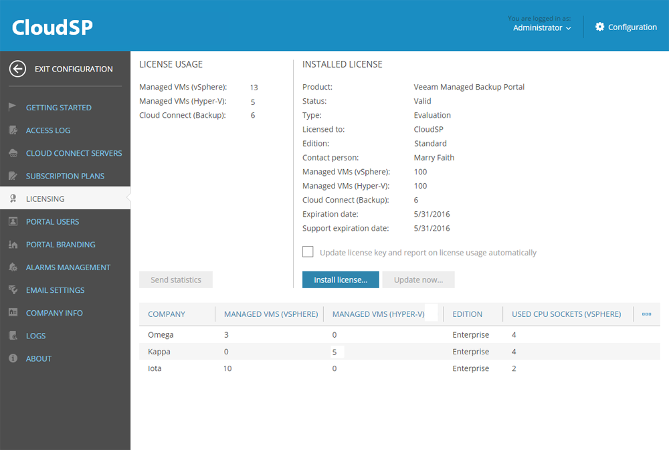Screen dimensions: 669x450
Task: Click the Portal Users person icon
Action: click(13, 221)
